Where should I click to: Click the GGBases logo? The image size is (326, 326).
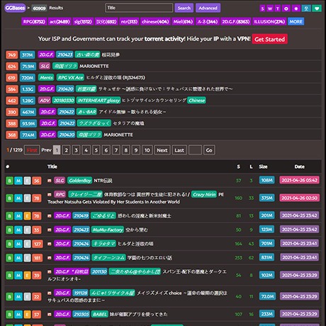point(15,8)
